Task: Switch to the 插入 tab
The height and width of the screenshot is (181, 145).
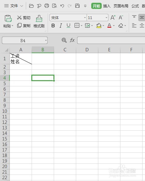Action: click(x=107, y=6)
